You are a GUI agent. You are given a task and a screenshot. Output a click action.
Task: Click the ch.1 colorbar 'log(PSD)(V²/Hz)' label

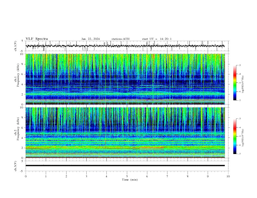point(243,84)
